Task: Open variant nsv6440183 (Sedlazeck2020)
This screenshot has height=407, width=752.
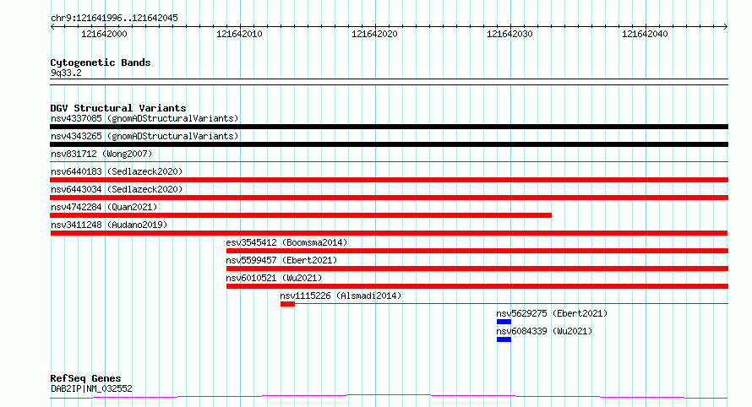Action: (x=117, y=171)
